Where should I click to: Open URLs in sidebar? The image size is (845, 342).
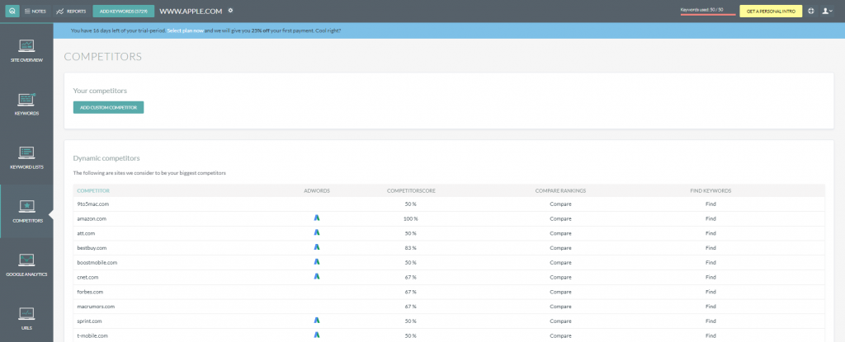(26, 318)
